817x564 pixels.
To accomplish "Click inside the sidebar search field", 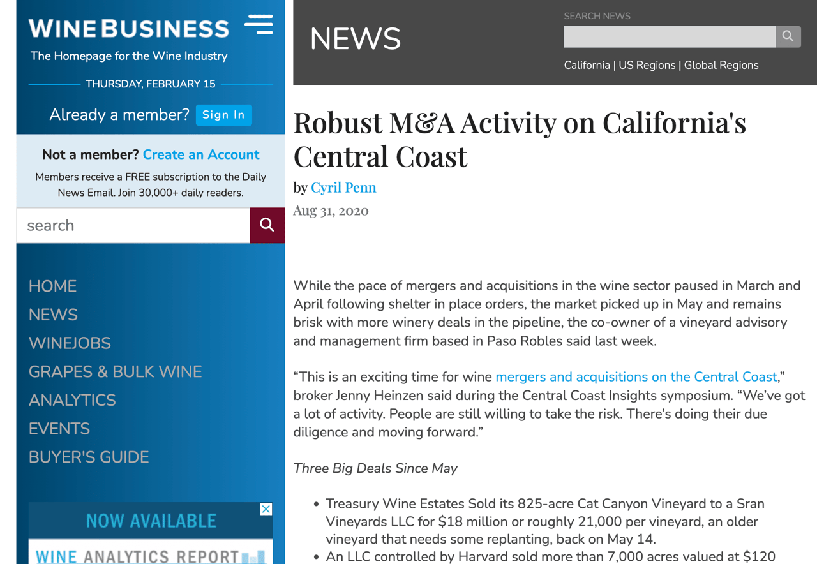I will point(128,225).
